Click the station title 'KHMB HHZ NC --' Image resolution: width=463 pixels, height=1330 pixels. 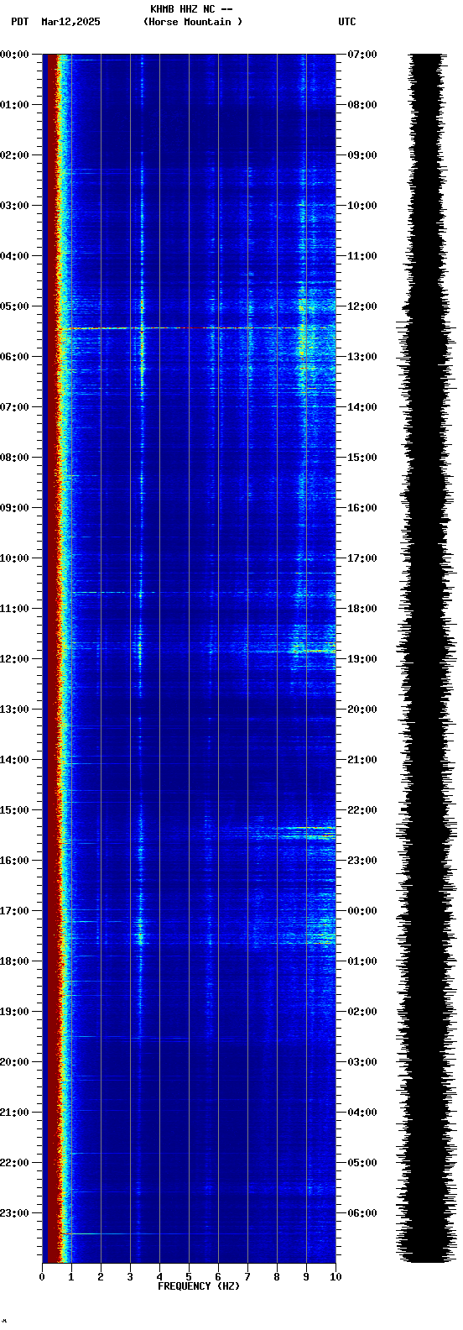point(191,9)
